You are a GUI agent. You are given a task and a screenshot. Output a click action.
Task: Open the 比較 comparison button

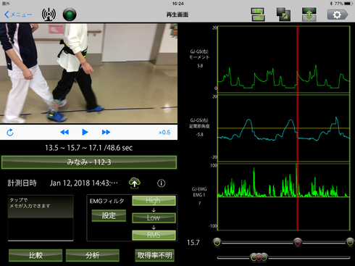[35, 255]
